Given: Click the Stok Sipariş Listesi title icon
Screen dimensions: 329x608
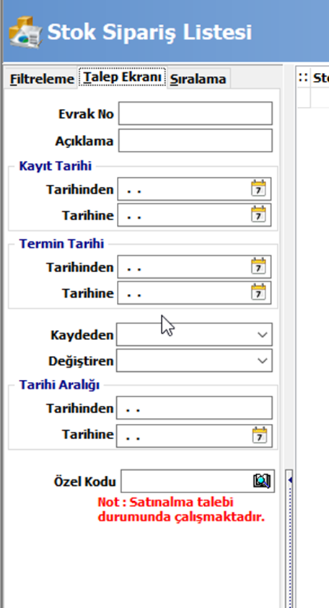Looking at the screenshot, I should [x=25, y=32].
